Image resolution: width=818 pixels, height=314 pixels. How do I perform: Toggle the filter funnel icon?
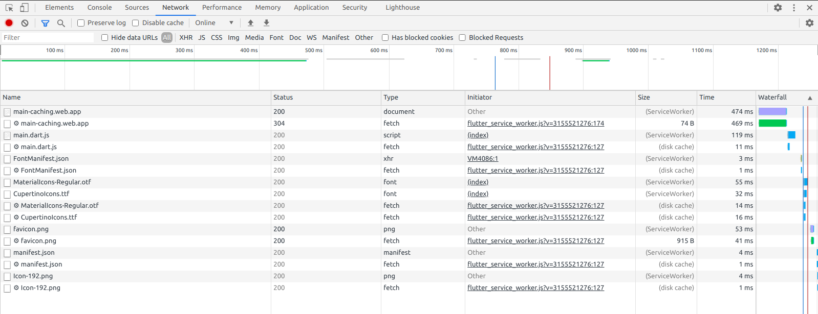[45, 23]
